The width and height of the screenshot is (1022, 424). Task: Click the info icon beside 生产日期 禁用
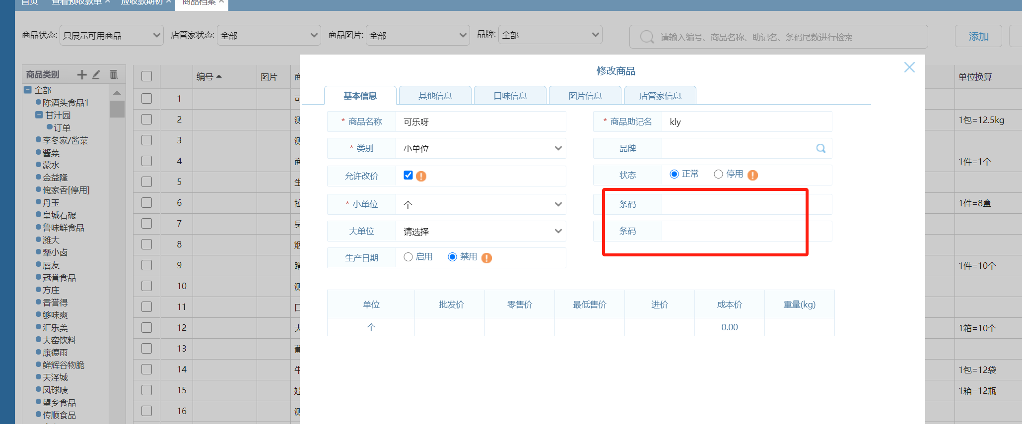(486, 258)
